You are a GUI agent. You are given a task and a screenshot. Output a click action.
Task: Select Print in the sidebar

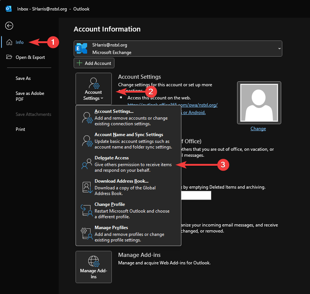point(20,129)
